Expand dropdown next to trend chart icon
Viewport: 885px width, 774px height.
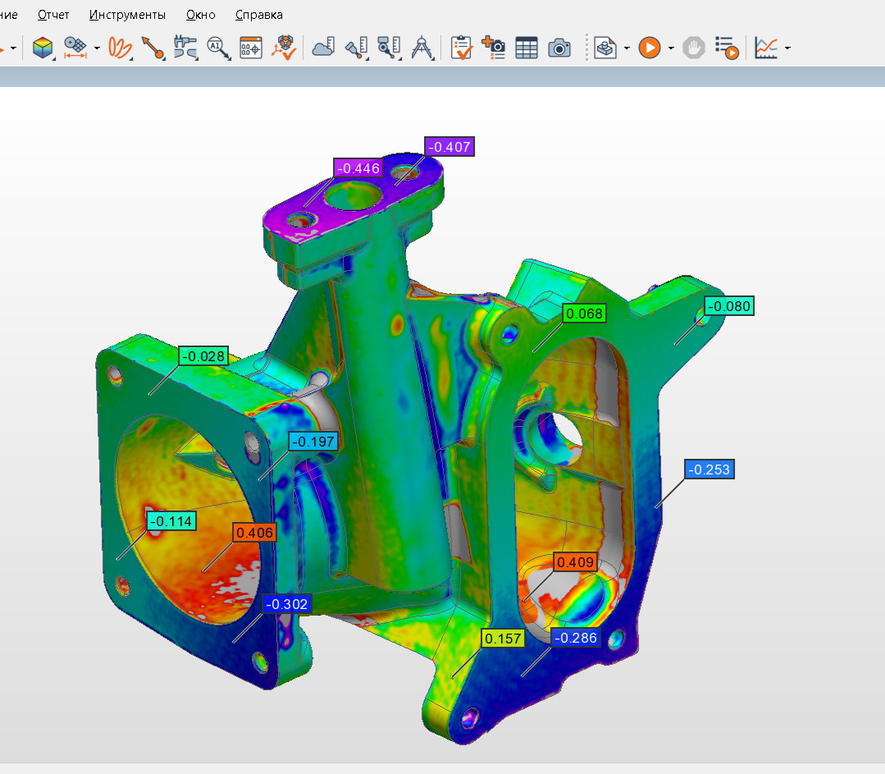click(788, 48)
